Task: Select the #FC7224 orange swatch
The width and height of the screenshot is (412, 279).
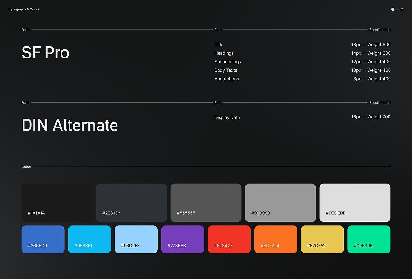Action: (x=276, y=239)
